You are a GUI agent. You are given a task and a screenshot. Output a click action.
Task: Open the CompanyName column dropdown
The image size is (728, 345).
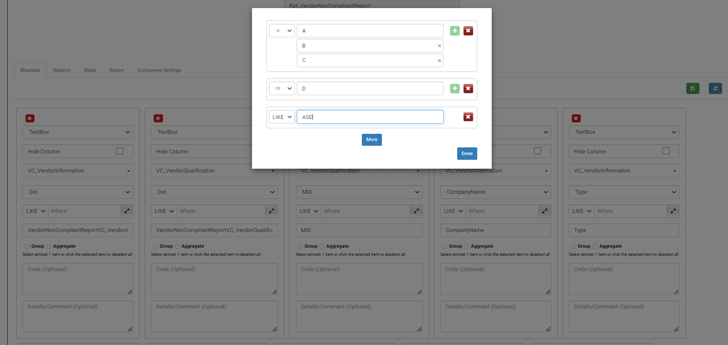click(496, 192)
